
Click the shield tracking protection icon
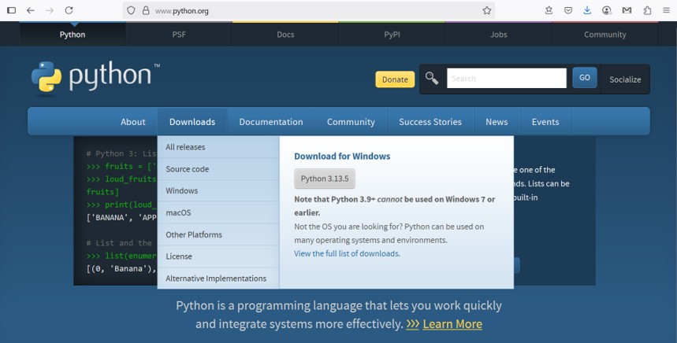click(x=131, y=10)
